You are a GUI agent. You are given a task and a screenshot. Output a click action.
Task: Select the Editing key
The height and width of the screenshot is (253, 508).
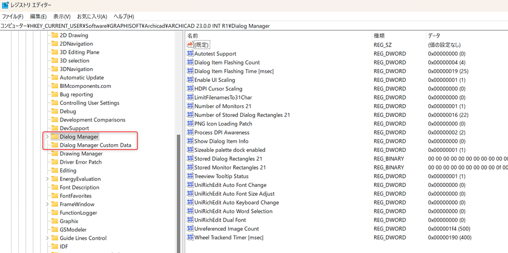click(x=68, y=171)
